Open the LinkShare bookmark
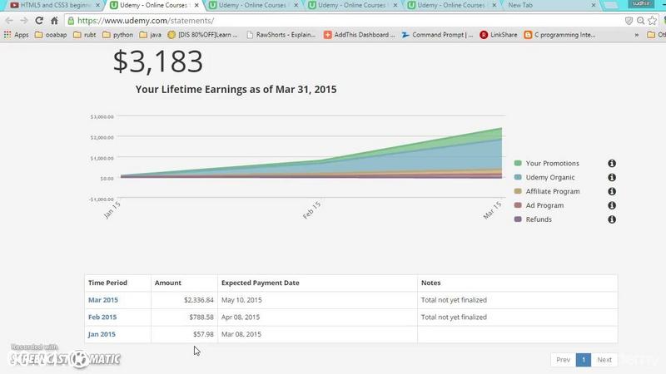666x374 pixels. [499, 35]
